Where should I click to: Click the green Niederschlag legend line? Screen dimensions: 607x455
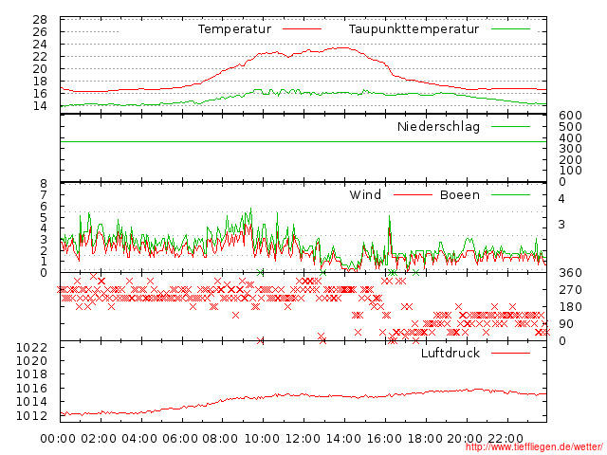coord(510,126)
